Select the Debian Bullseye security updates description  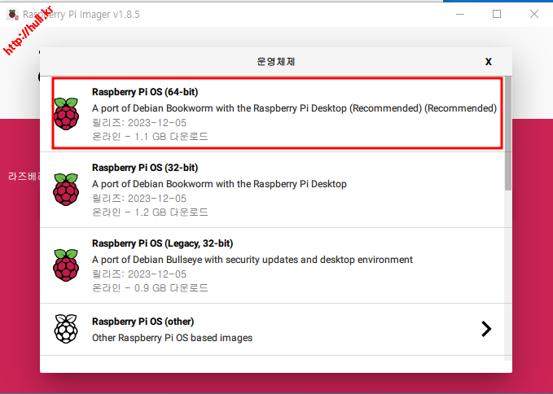point(252,260)
